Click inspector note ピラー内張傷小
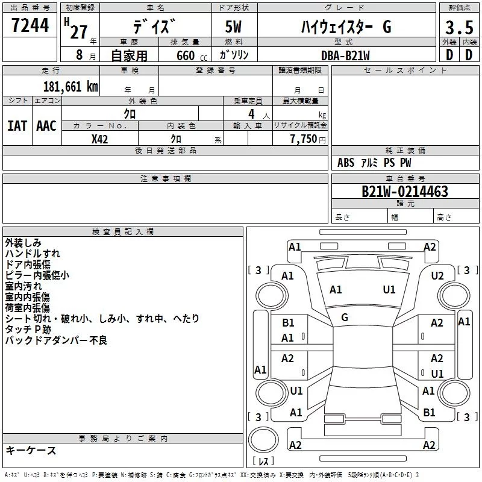The height and width of the screenshot is (482, 482). point(37,275)
